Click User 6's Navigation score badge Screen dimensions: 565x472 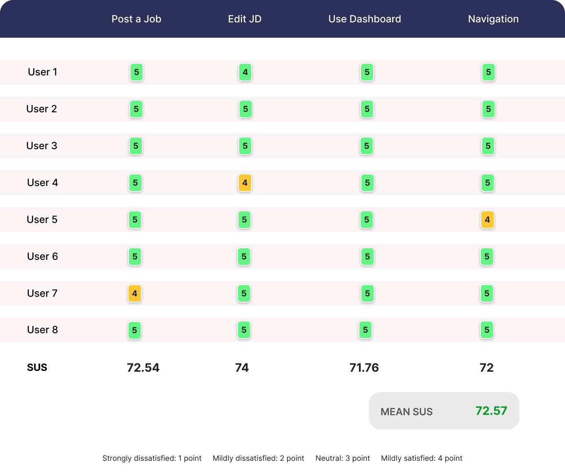487,257
